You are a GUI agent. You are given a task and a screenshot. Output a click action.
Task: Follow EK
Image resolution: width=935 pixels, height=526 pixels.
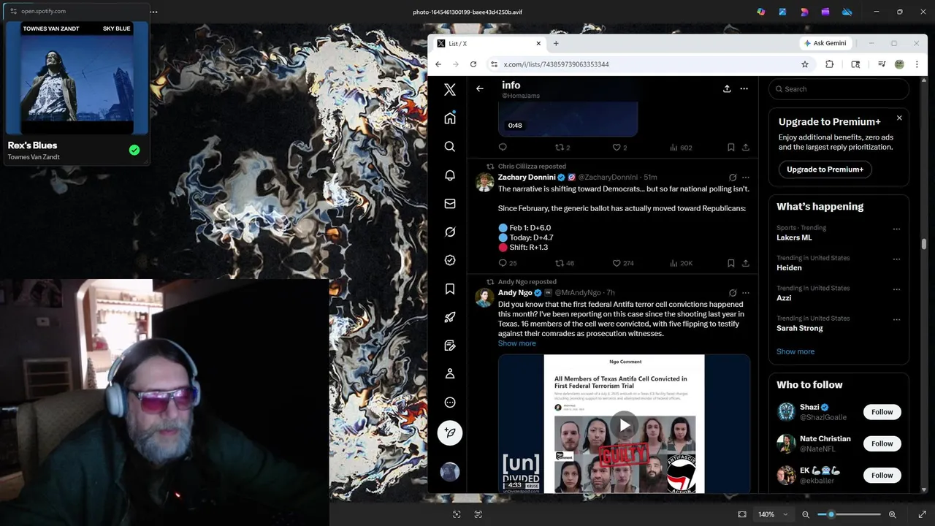tap(882, 475)
